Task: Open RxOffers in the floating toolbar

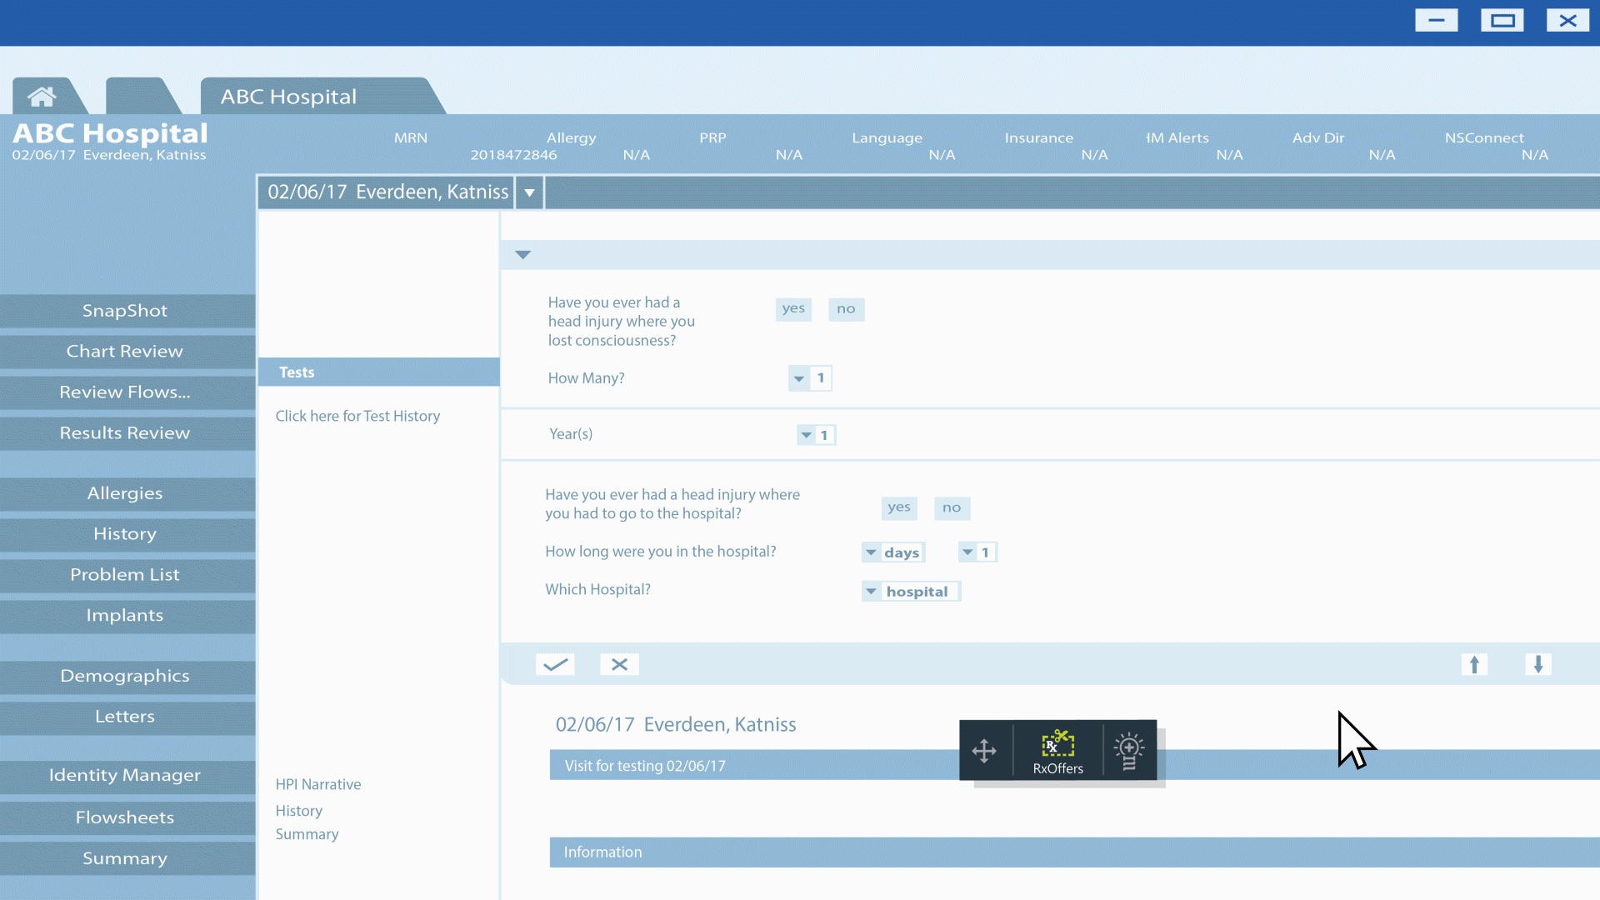Action: (x=1058, y=752)
